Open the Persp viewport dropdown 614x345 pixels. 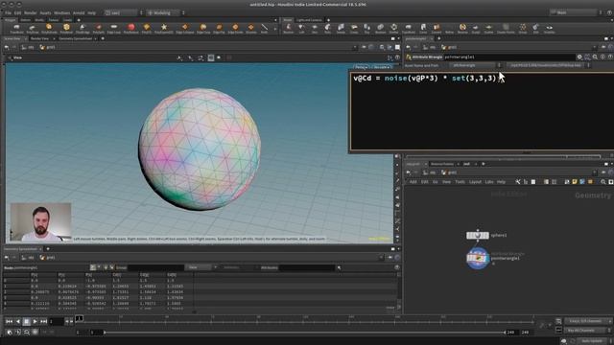pos(362,67)
